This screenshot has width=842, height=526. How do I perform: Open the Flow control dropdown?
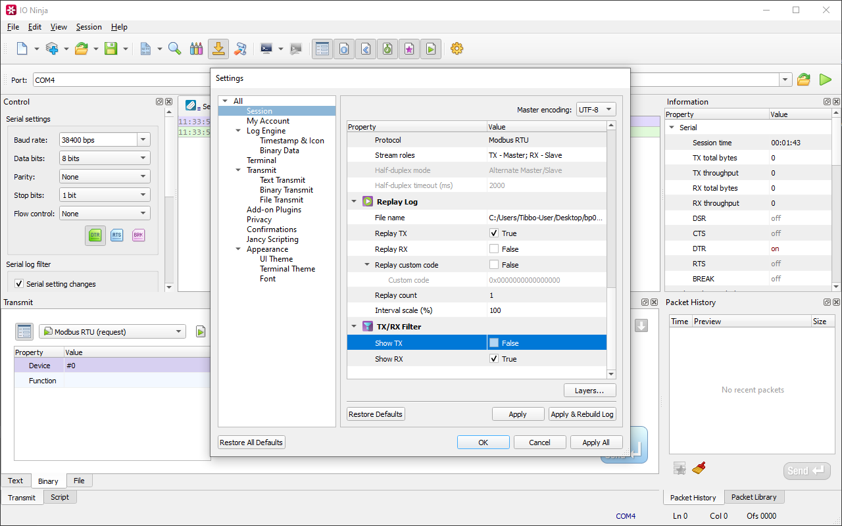[x=105, y=214]
